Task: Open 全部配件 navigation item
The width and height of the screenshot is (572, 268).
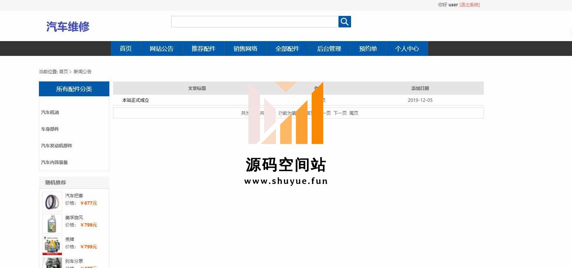Action: click(x=287, y=48)
